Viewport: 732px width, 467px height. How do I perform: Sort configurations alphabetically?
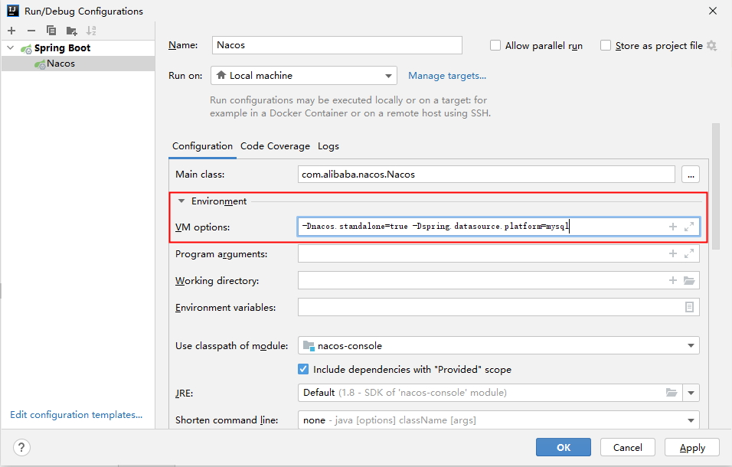[x=91, y=31]
